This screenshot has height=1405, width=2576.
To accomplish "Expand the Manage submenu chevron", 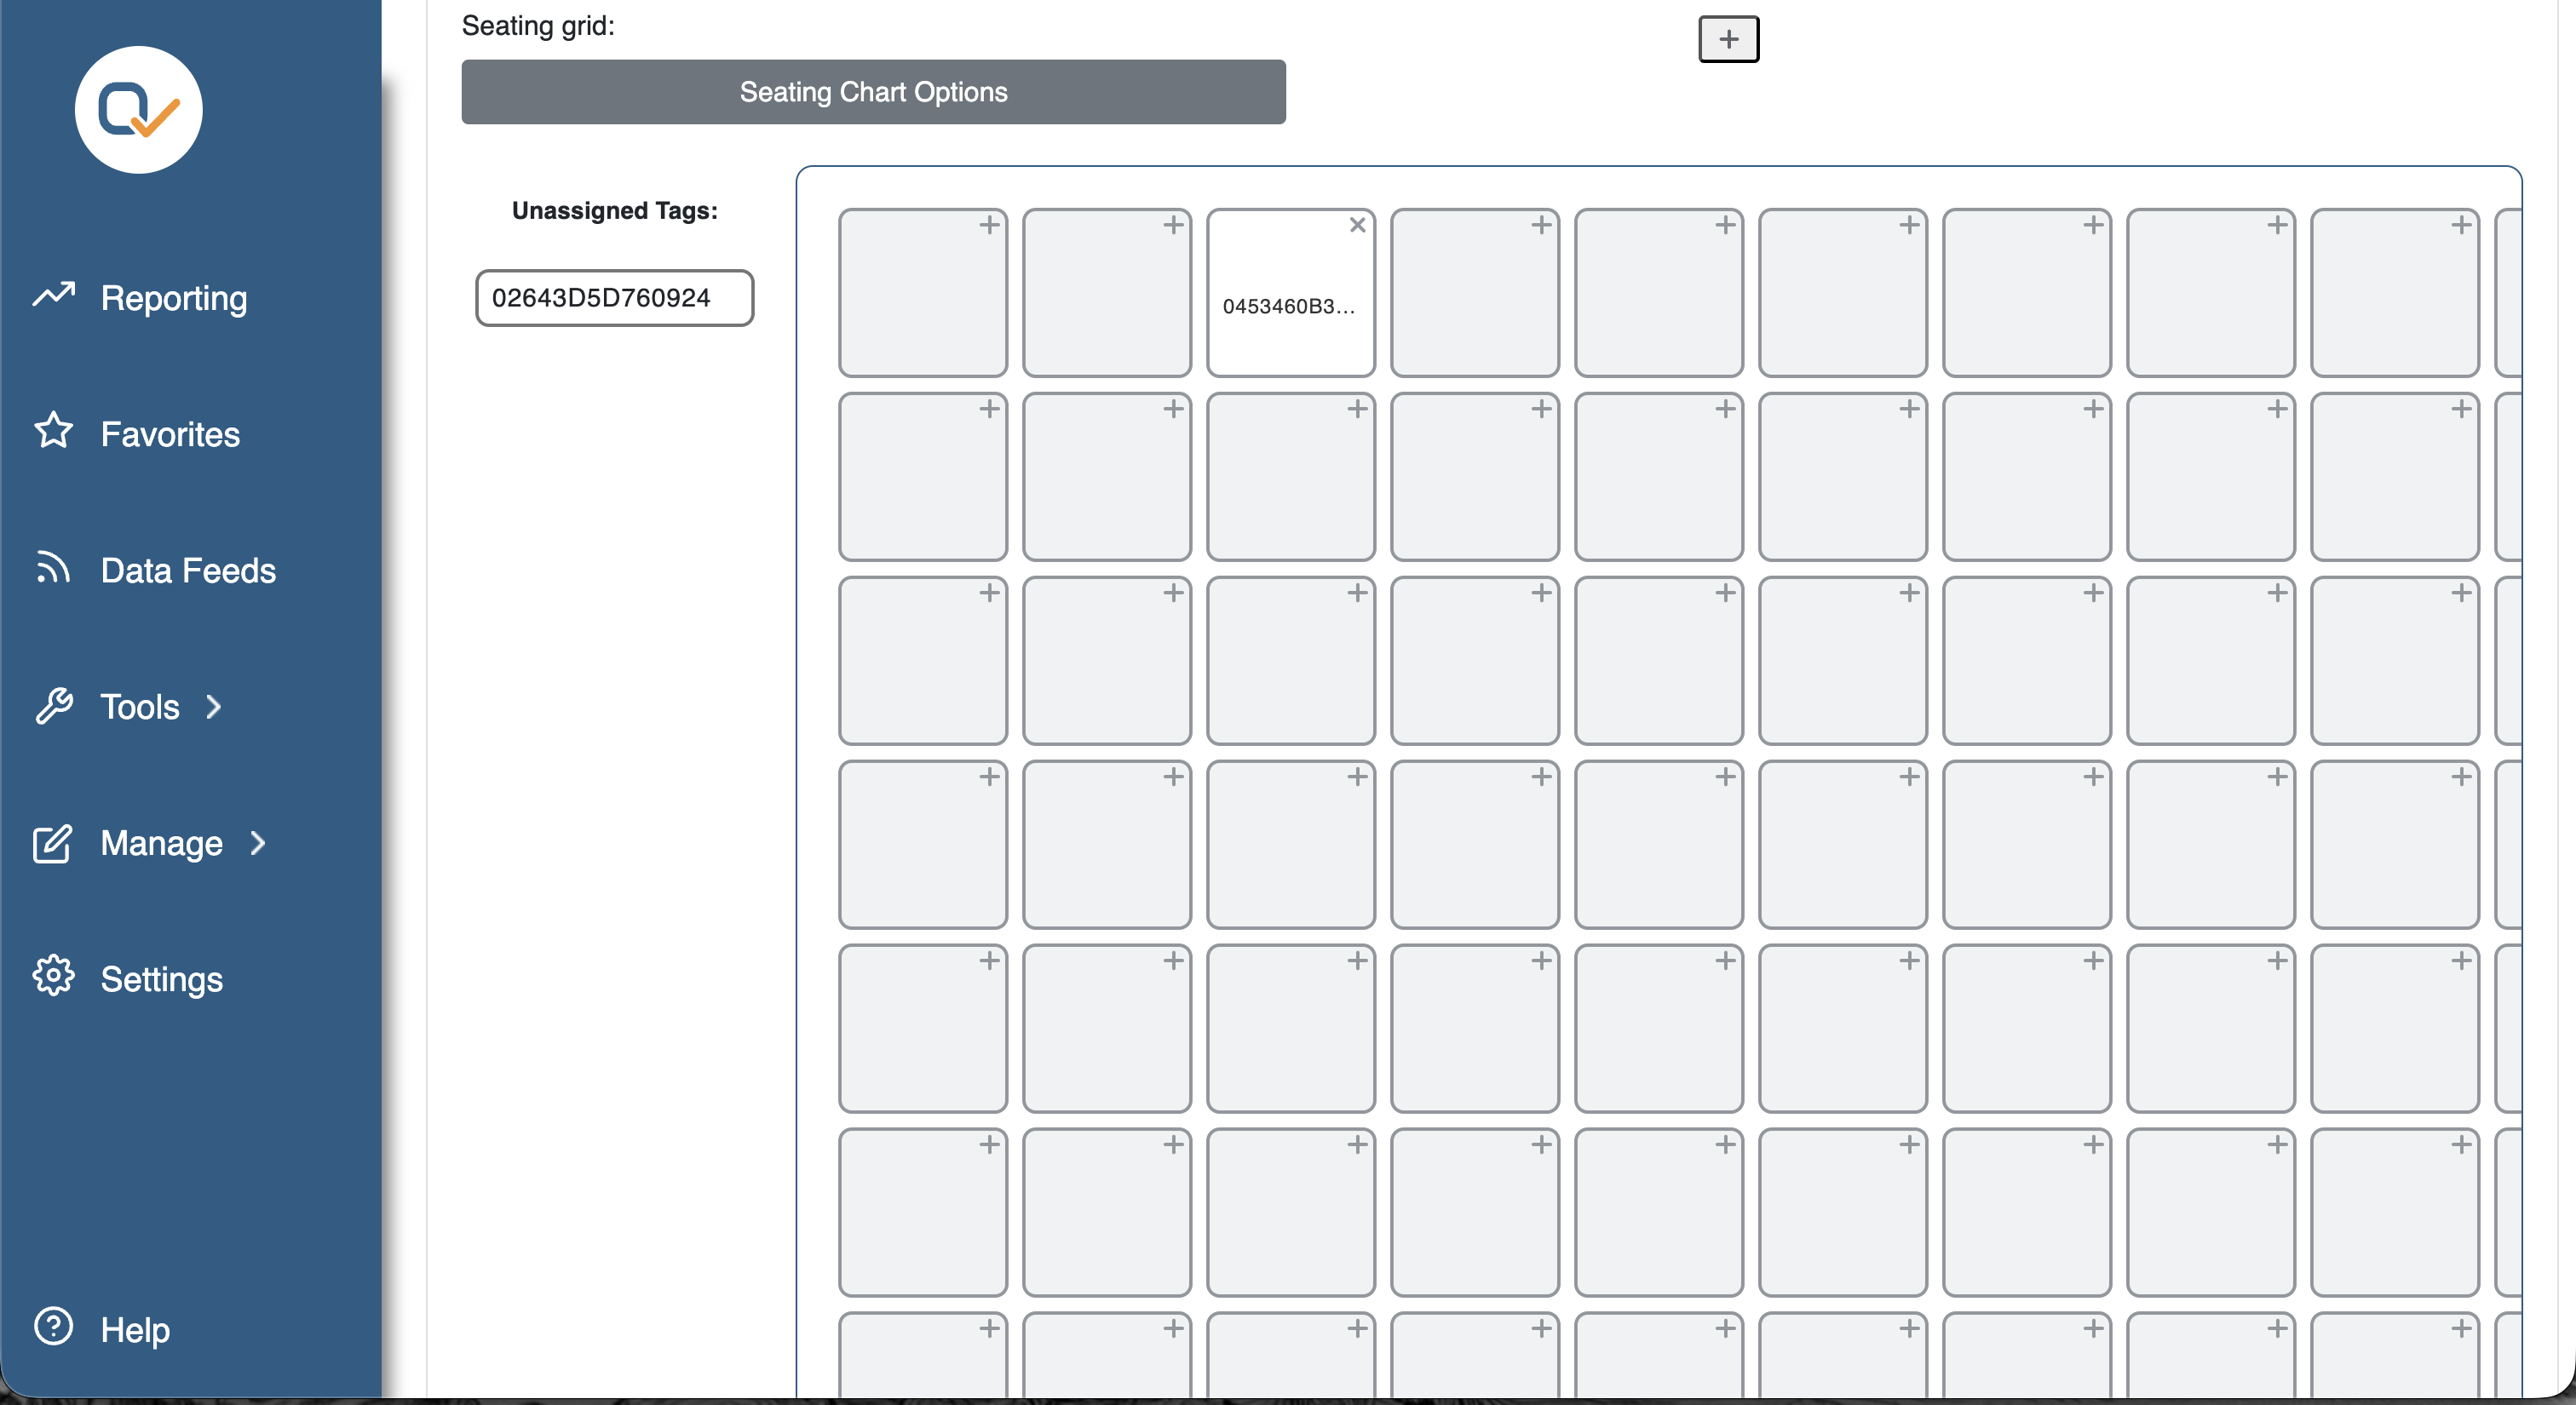I will [x=258, y=842].
